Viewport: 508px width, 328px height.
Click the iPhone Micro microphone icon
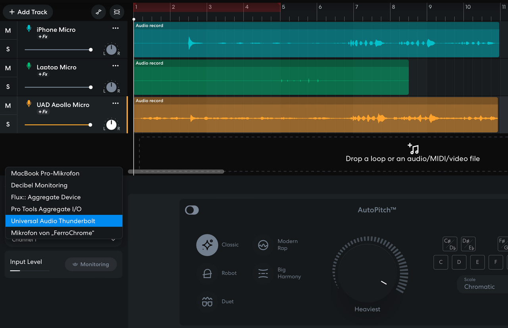point(29,29)
